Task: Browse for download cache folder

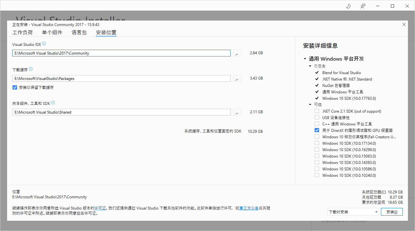Action: coord(237,78)
